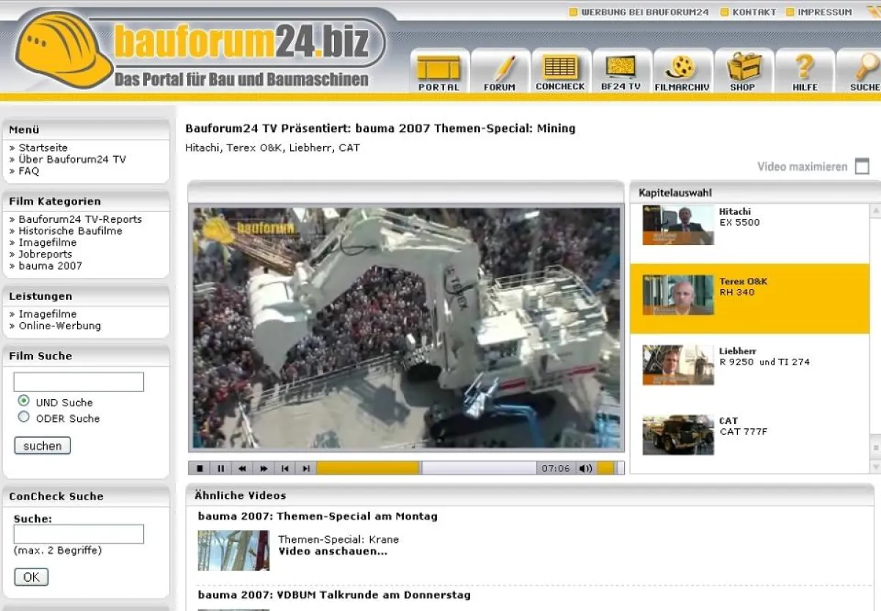
Task: Click the suchen search button
Action: tap(42, 445)
